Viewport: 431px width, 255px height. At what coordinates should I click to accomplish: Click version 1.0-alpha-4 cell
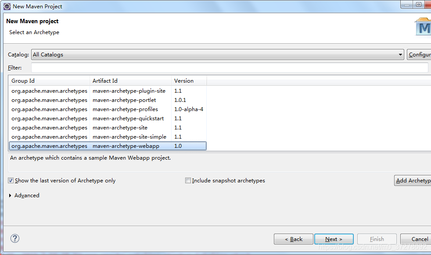point(189,109)
